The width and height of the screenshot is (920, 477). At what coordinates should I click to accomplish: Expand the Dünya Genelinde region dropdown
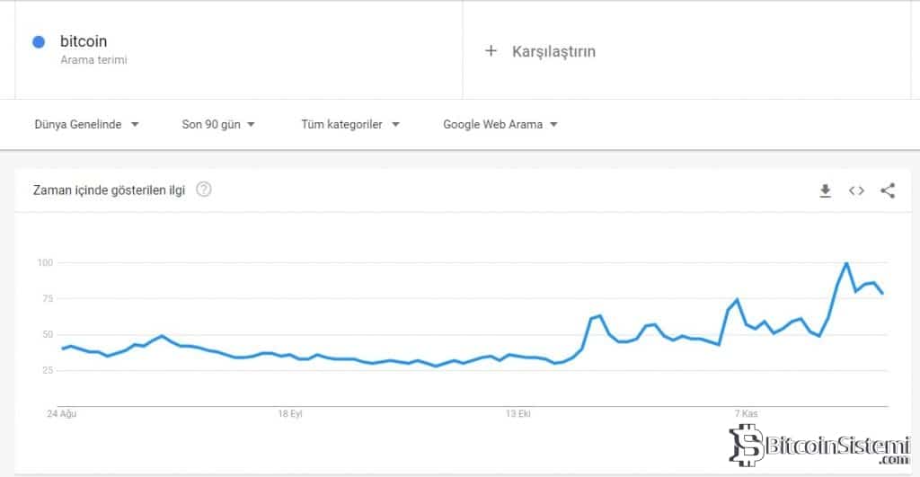click(x=86, y=125)
